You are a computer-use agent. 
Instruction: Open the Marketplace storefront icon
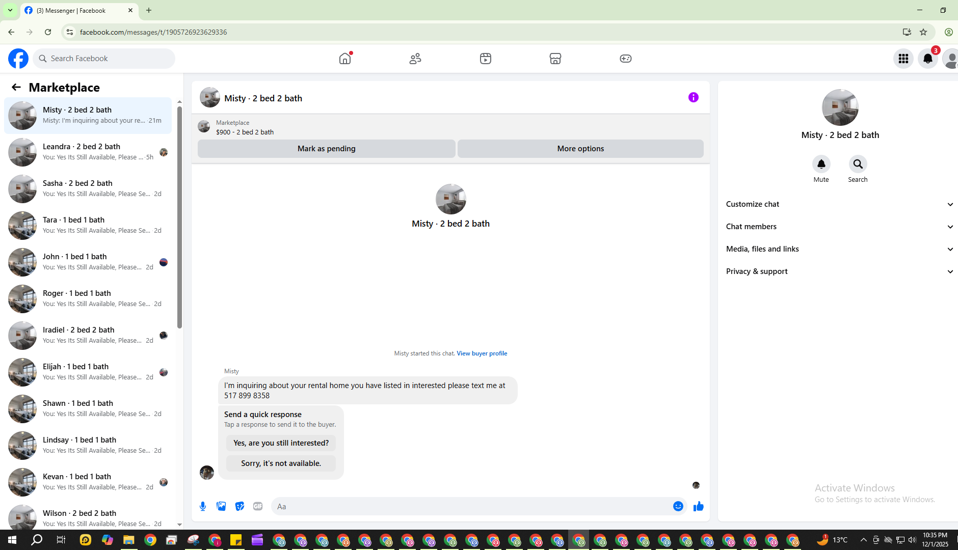[x=555, y=59]
